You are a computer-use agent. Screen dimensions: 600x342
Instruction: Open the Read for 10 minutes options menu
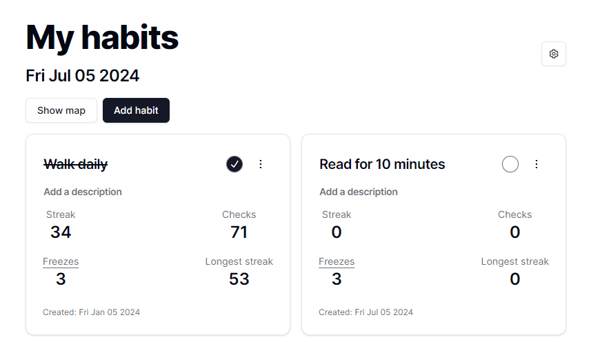click(537, 164)
